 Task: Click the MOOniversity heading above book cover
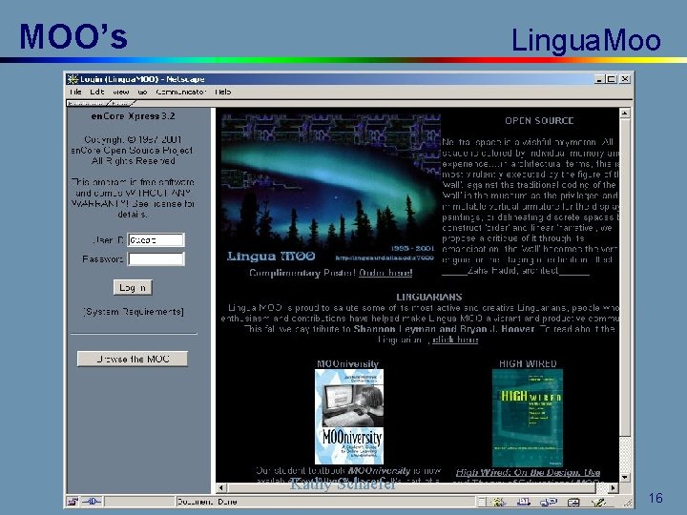(x=348, y=363)
